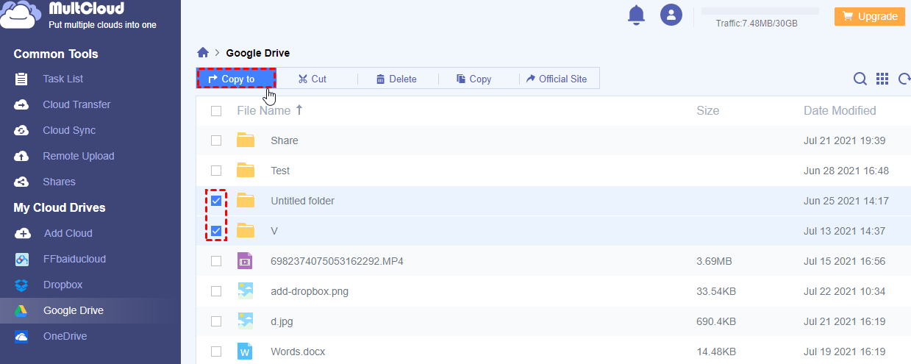Check the Words.docx checkbox
The image size is (911, 364).
point(216,351)
